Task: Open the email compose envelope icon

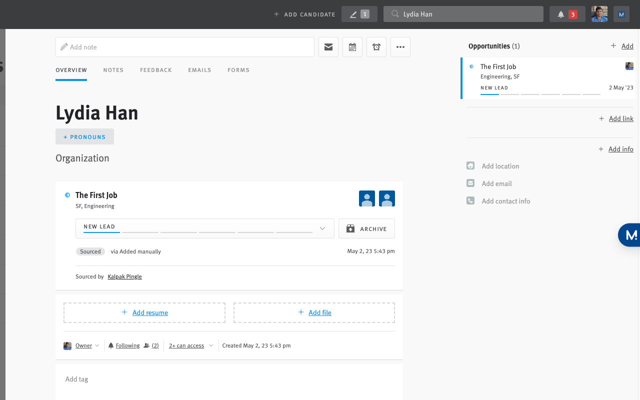Action: 328,46
